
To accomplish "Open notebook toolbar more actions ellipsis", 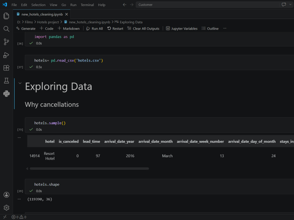I will click(x=225, y=28).
